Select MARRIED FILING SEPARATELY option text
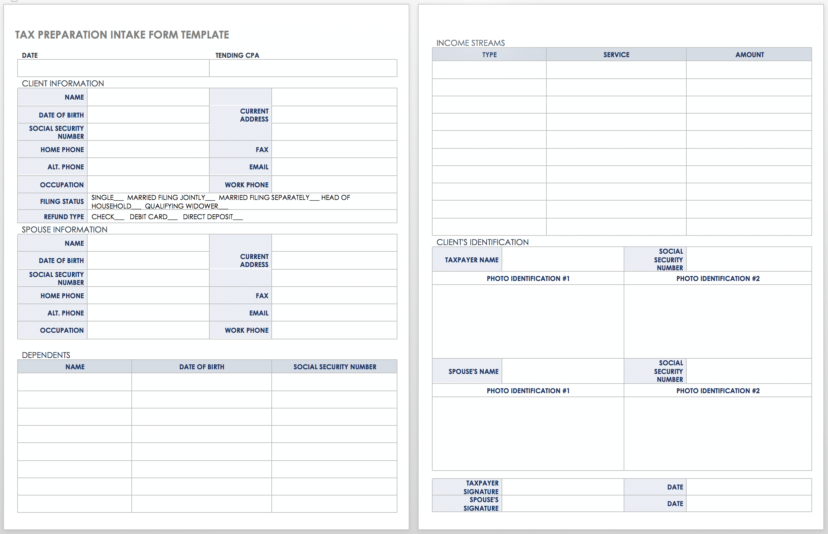This screenshot has height=534, width=828. pos(264,198)
